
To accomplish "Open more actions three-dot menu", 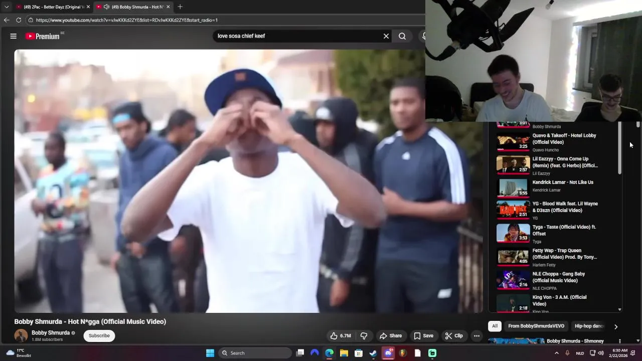I will [477, 336].
